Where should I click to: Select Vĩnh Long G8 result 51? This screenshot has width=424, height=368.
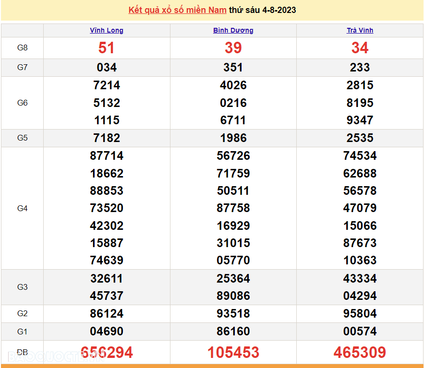pos(107,48)
